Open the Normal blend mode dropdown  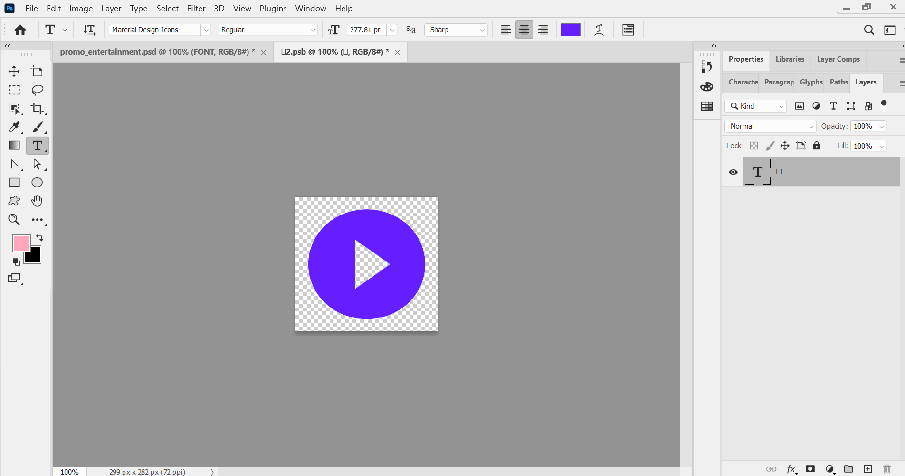770,126
